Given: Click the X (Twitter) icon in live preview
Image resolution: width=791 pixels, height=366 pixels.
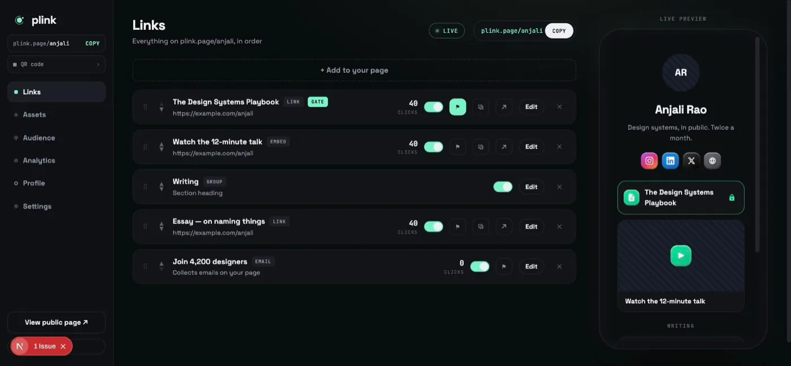Looking at the screenshot, I should click(691, 160).
